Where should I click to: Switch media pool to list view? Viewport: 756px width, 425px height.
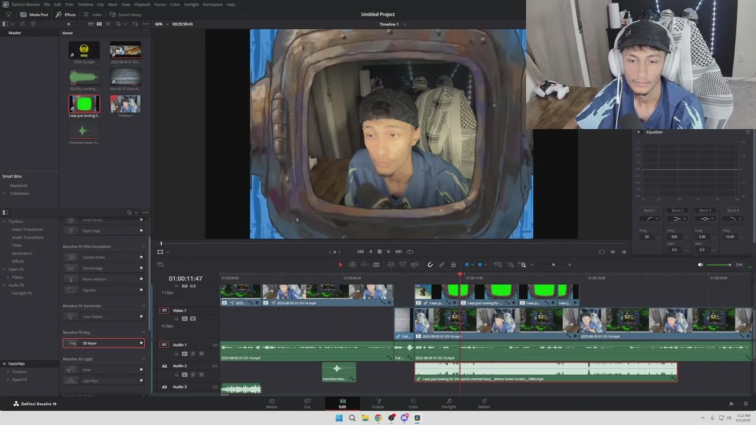(108, 24)
